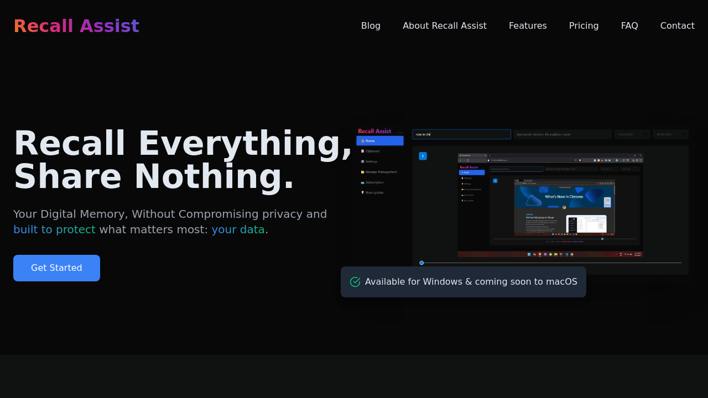This screenshot has height=398, width=708.
Task: Click the green checkmark availability icon
Action: tap(355, 282)
